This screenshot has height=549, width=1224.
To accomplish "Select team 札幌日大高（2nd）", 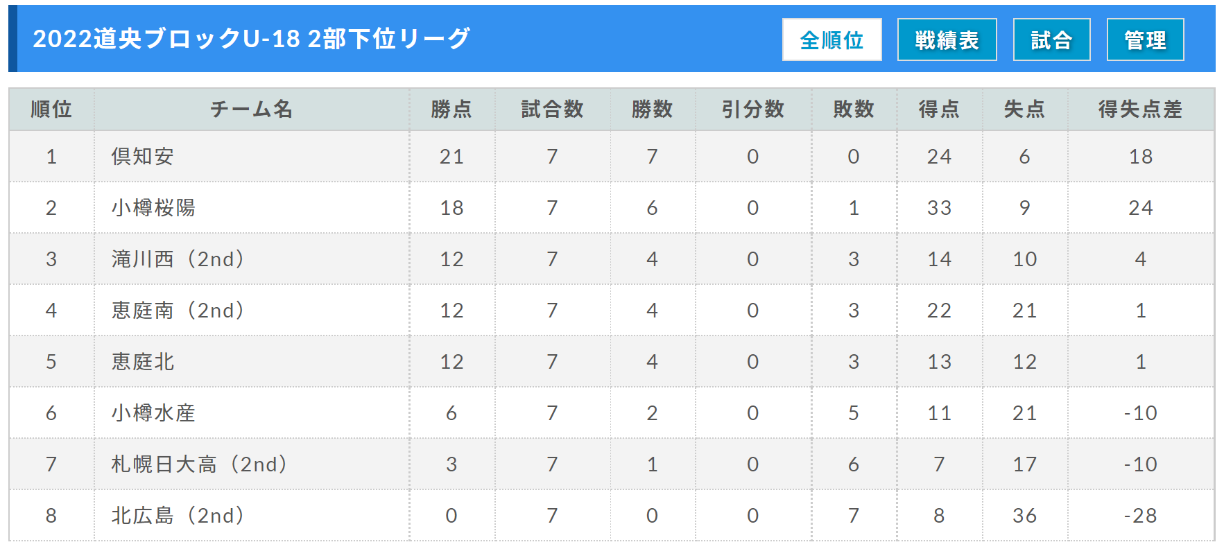I will click(201, 464).
